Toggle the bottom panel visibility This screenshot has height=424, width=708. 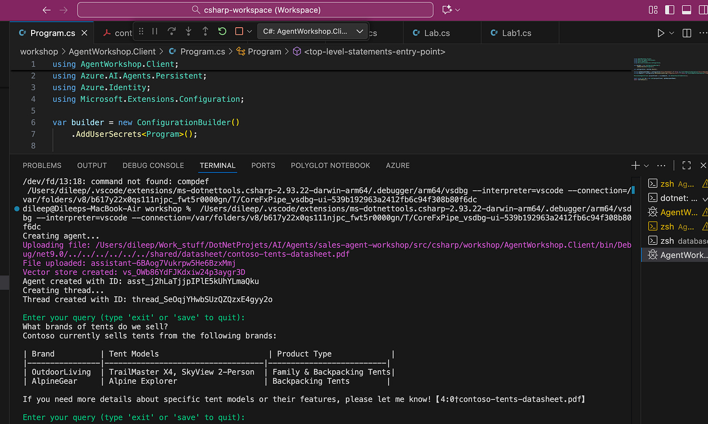[687, 10]
